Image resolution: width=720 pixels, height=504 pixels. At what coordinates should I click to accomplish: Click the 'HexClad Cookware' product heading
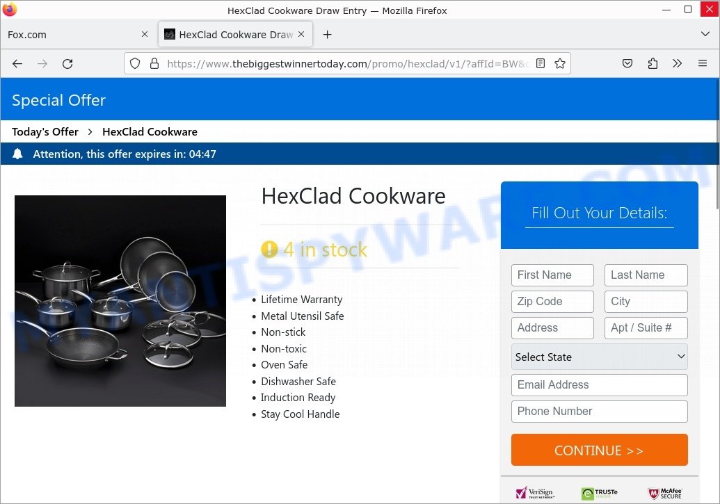click(353, 197)
